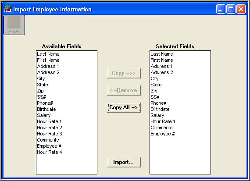250x181 pixels.
Task: Select Hour Rate 4 in Available Fields
Action: [x=50, y=153]
